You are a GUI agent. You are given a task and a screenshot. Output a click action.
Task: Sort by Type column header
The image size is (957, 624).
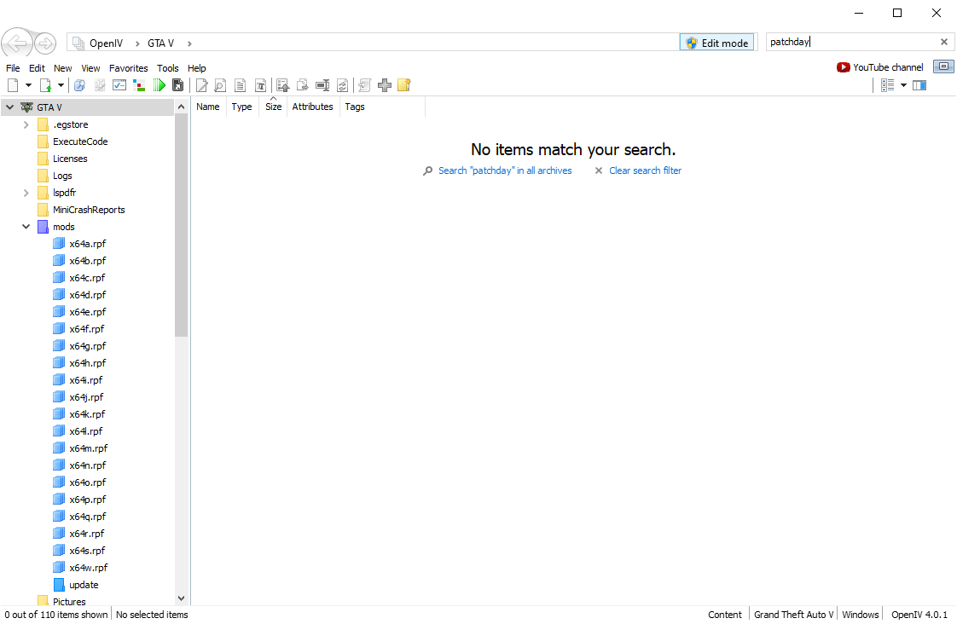[x=241, y=107]
